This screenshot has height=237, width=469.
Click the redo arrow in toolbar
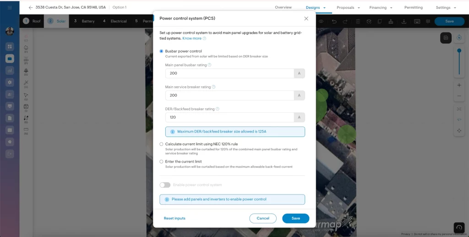point(345,21)
